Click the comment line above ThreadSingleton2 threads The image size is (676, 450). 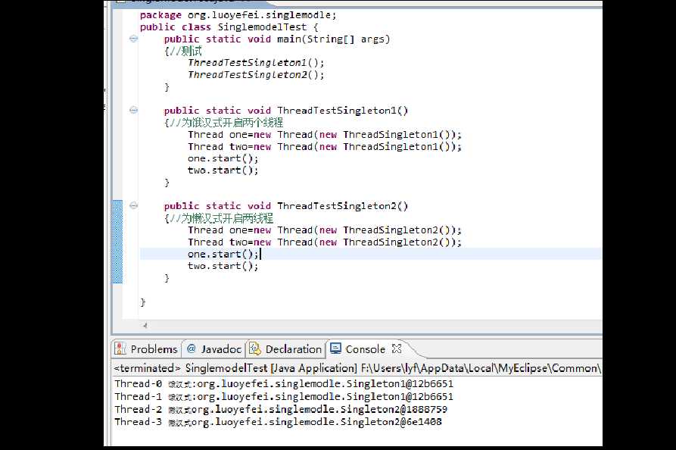pyautogui.click(x=219, y=218)
